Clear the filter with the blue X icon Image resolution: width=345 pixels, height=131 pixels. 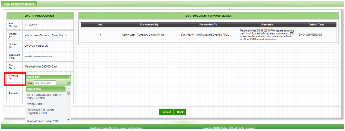[68, 83]
